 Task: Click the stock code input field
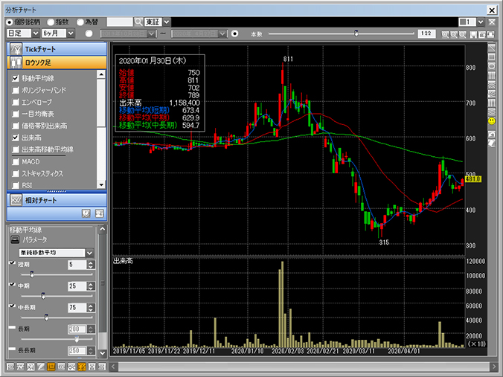[119, 22]
